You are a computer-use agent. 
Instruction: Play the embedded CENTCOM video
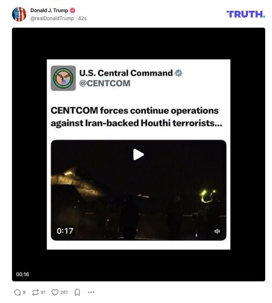(x=139, y=154)
